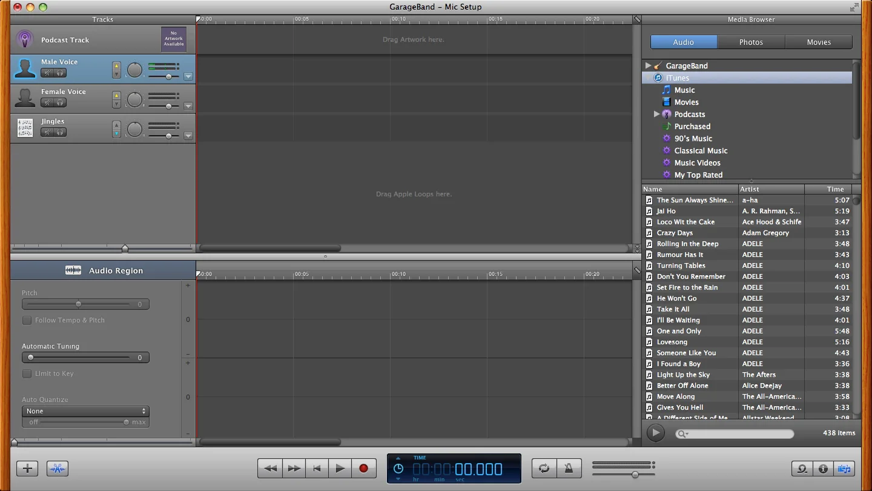Hide the Media Browser button
This screenshot has height=491, width=872.
(x=844, y=469)
